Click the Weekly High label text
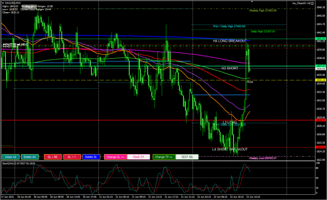Image resolution: width=327 pixels, height=200 pixels. (263, 10)
